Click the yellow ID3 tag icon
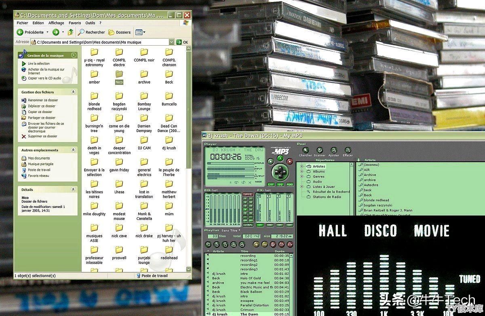The height and width of the screenshot is (316, 485). coord(264,244)
